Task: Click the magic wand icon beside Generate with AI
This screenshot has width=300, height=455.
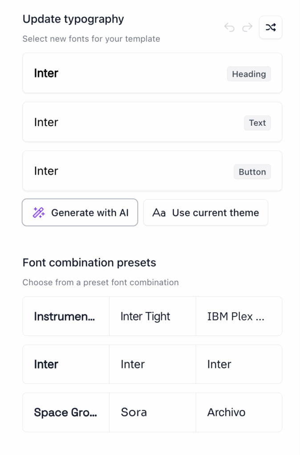Action: coord(39,212)
